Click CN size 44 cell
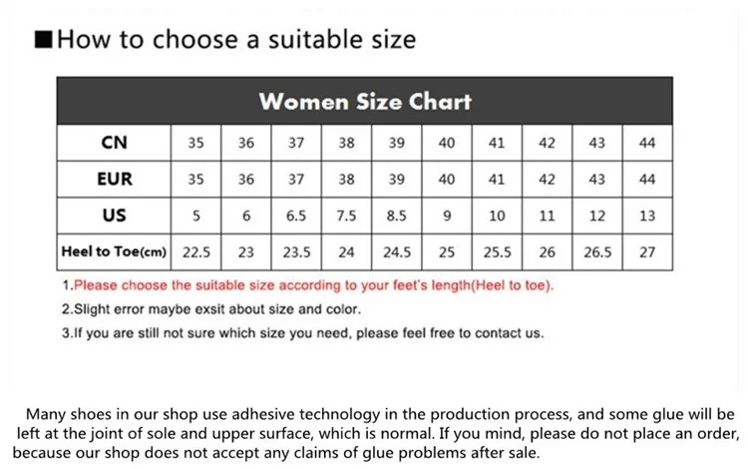Viewport: 748px width, 469px height. (x=647, y=143)
